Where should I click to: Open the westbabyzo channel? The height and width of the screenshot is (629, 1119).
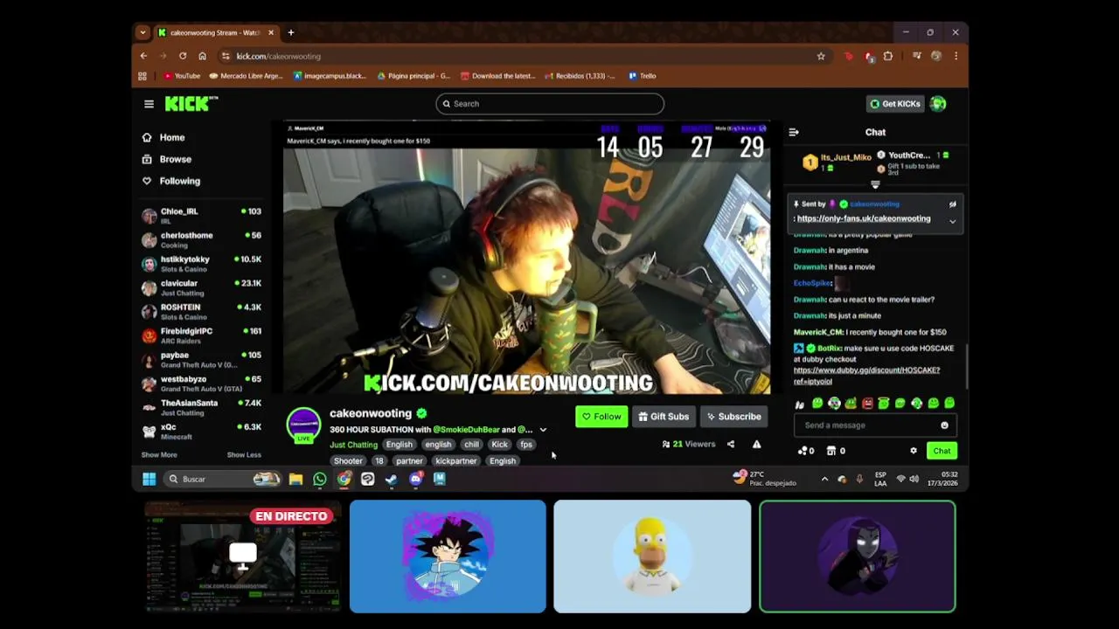201,384
